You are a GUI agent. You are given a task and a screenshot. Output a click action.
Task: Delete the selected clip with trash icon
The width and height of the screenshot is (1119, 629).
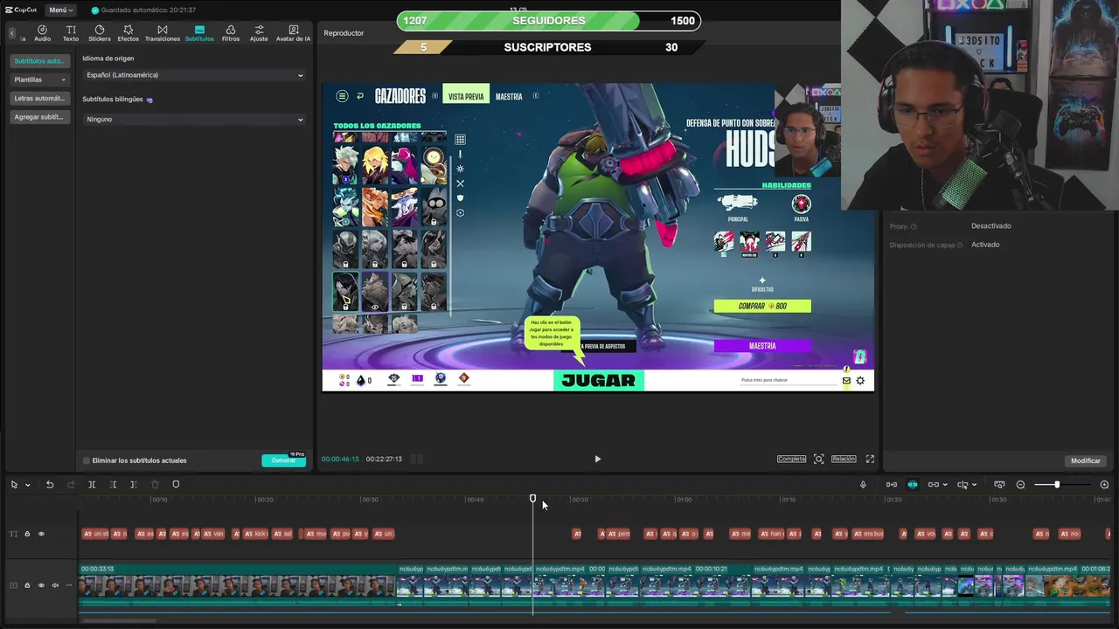[155, 484]
